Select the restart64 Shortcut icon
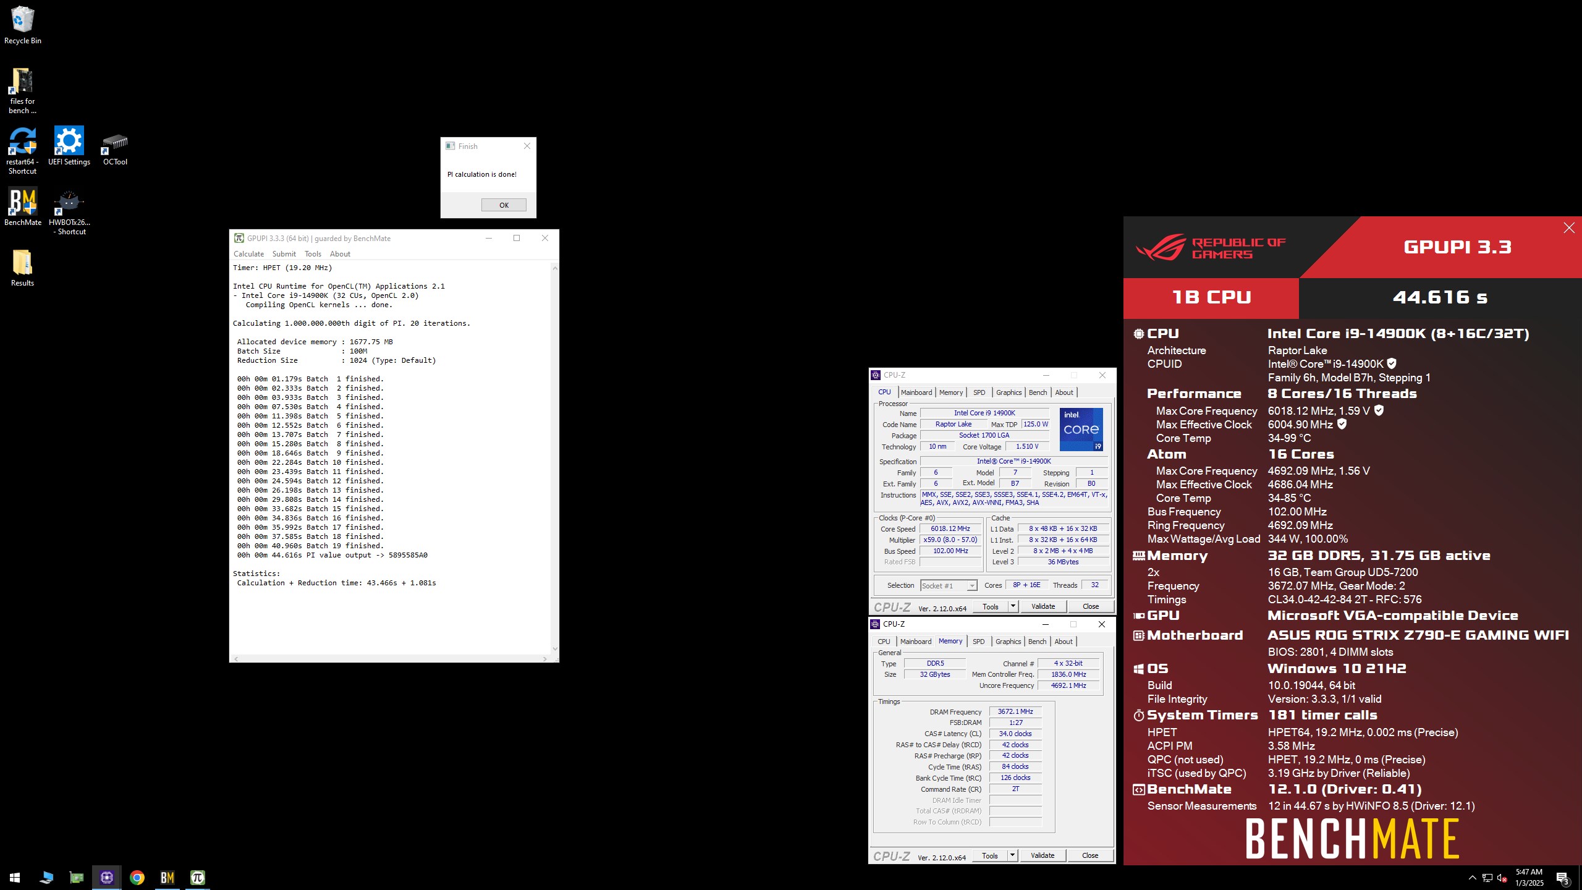This screenshot has width=1582, height=890. point(22,151)
